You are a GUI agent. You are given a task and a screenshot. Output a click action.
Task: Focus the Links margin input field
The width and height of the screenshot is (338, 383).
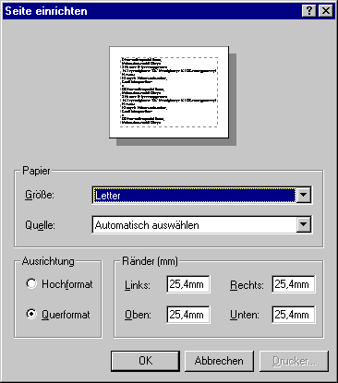pyautogui.click(x=187, y=284)
